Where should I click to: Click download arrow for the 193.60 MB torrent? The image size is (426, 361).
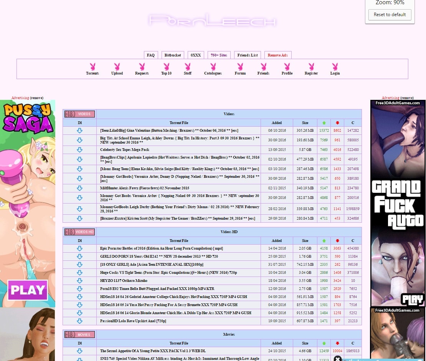(x=79, y=140)
